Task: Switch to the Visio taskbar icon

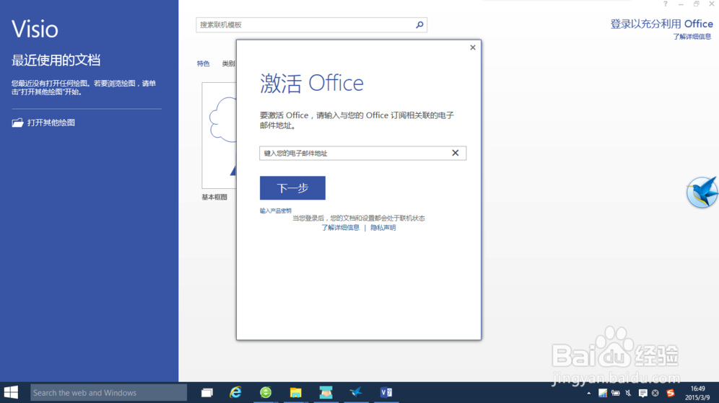Action: [x=386, y=392]
